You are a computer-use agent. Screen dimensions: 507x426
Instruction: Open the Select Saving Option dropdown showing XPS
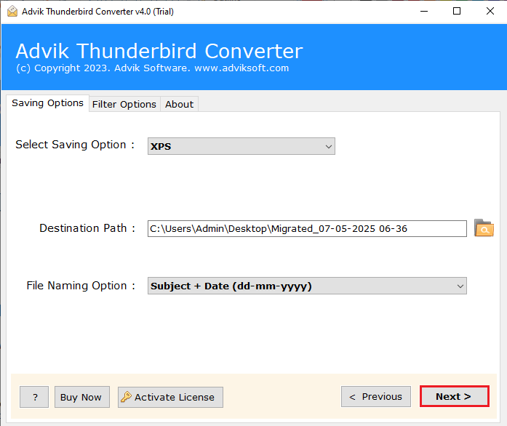(241, 146)
